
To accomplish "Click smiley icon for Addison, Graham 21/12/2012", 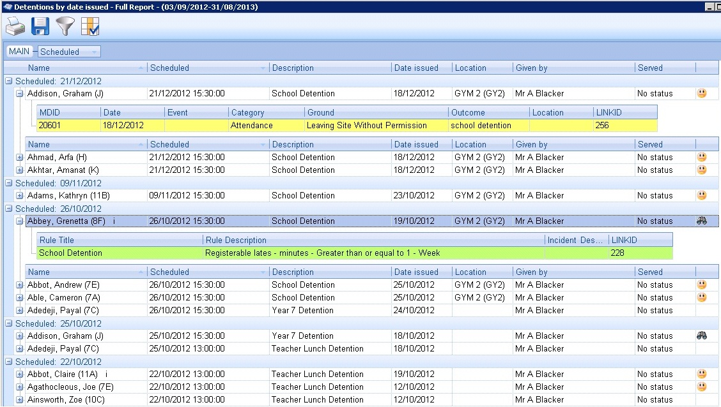I will tap(702, 93).
